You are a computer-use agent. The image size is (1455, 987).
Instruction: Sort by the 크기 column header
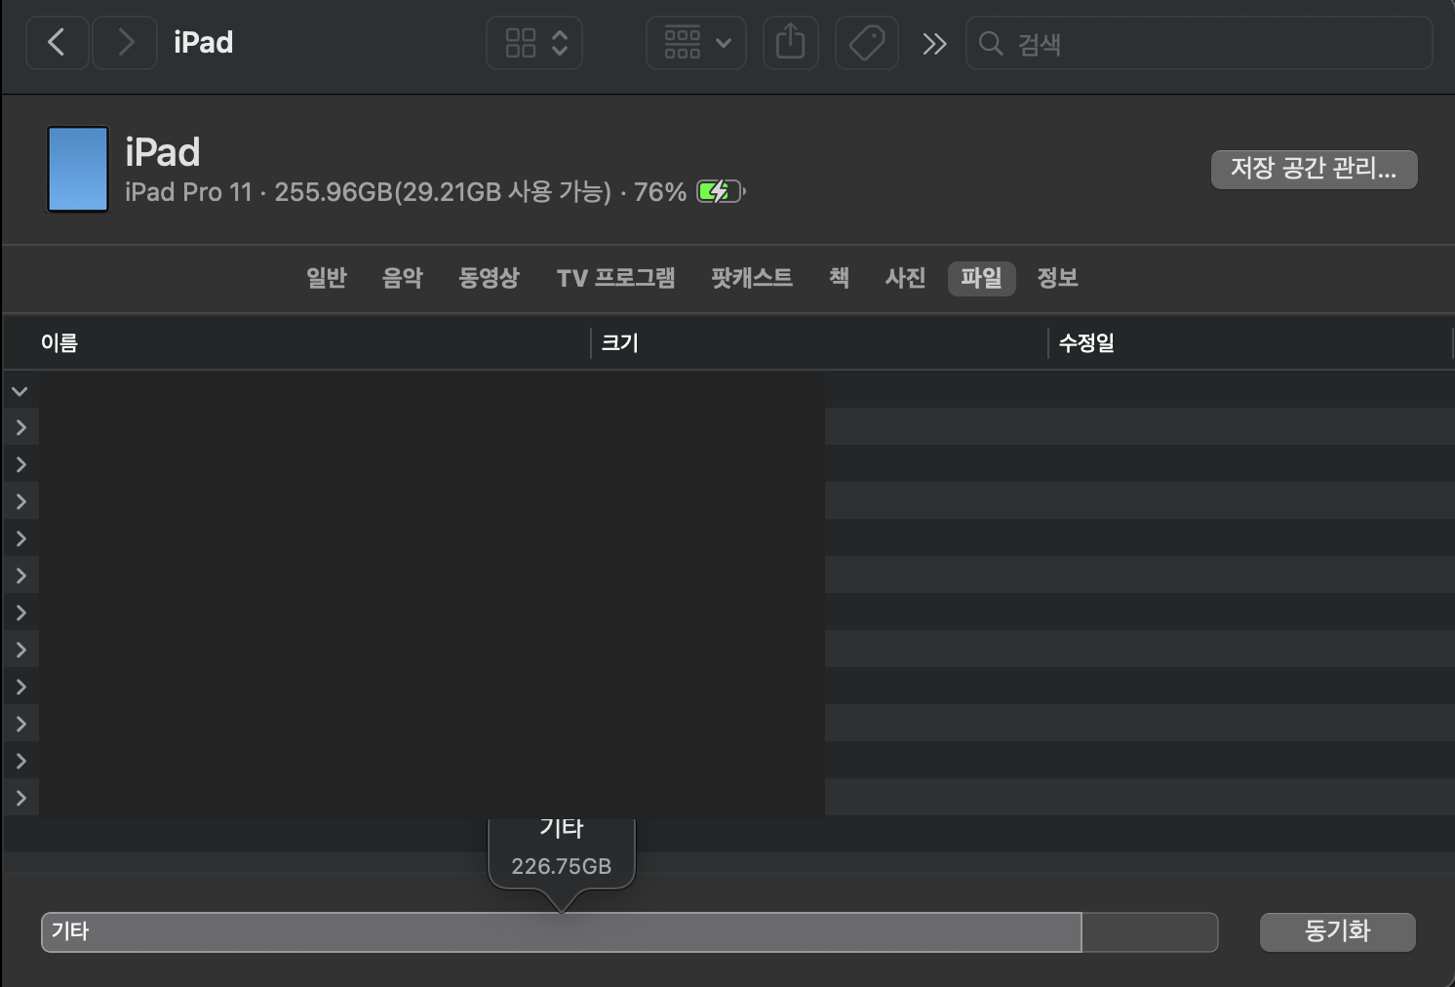620,343
